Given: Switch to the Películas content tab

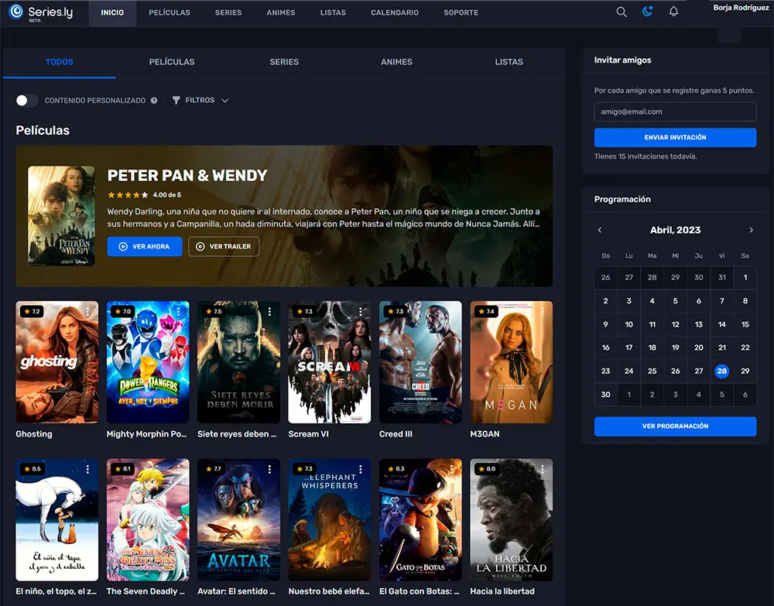Looking at the screenshot, I should pyautogui.click(x=172, y=62).
